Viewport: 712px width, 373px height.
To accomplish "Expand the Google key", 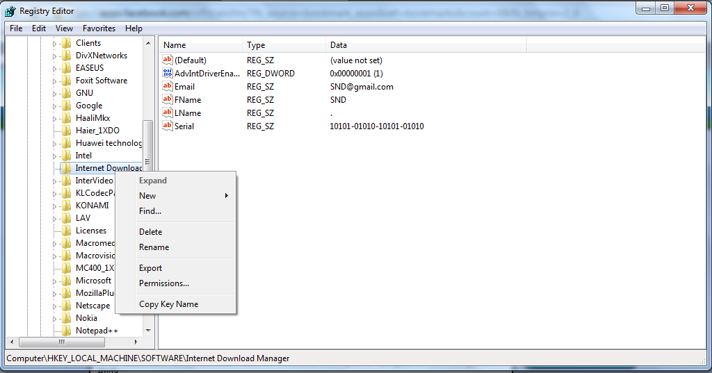I will point(54,106).
